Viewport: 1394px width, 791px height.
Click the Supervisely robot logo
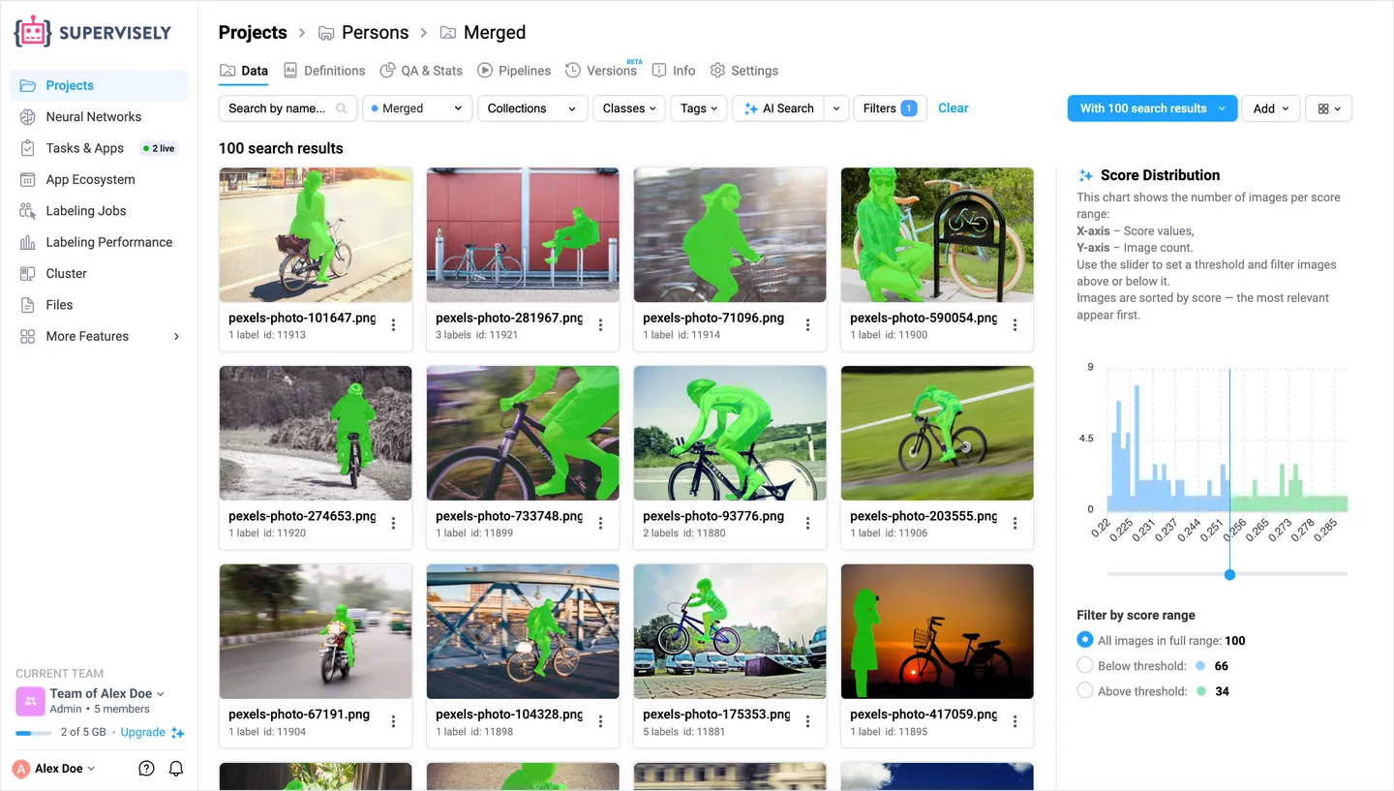point(33,32)
